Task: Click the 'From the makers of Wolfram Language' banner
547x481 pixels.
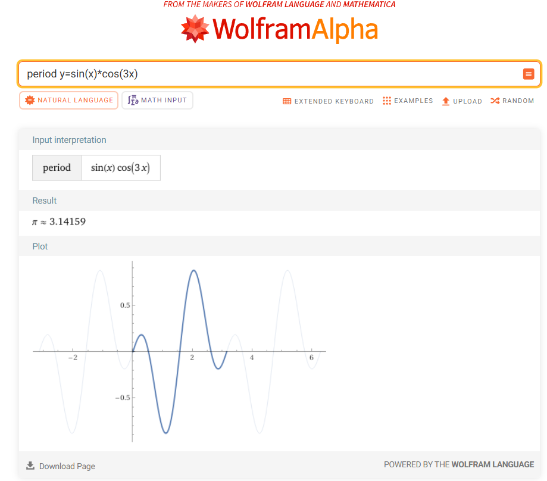Action: [x=279, y=5]
